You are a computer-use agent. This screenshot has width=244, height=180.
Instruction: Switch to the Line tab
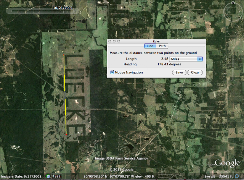pyautogui.click(x=150, y=46)
